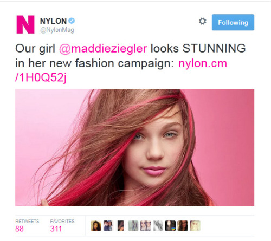Image resolution: width=271 pixels, height=241 pixels.
Task: View the 311 favorites list
Action: pyautogui.click(x=62, y=226)
